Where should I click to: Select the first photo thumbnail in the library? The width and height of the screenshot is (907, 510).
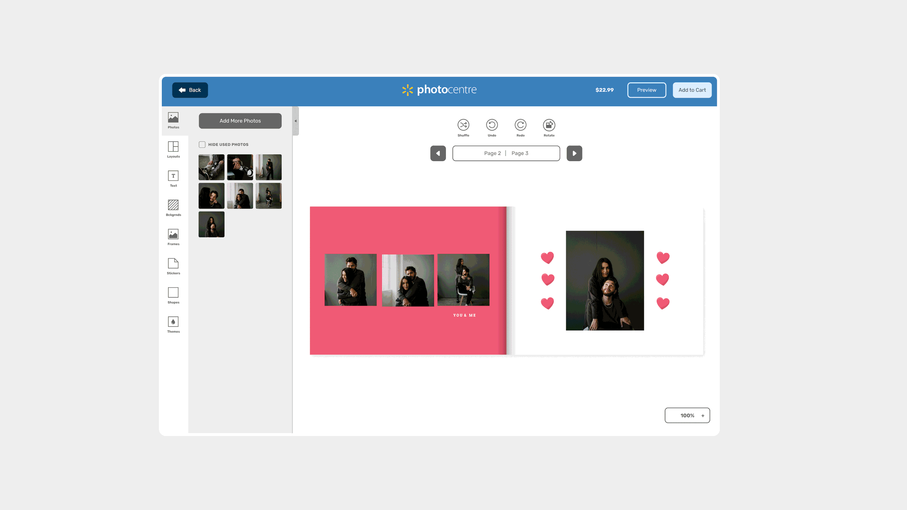click(x=212, y=167)
